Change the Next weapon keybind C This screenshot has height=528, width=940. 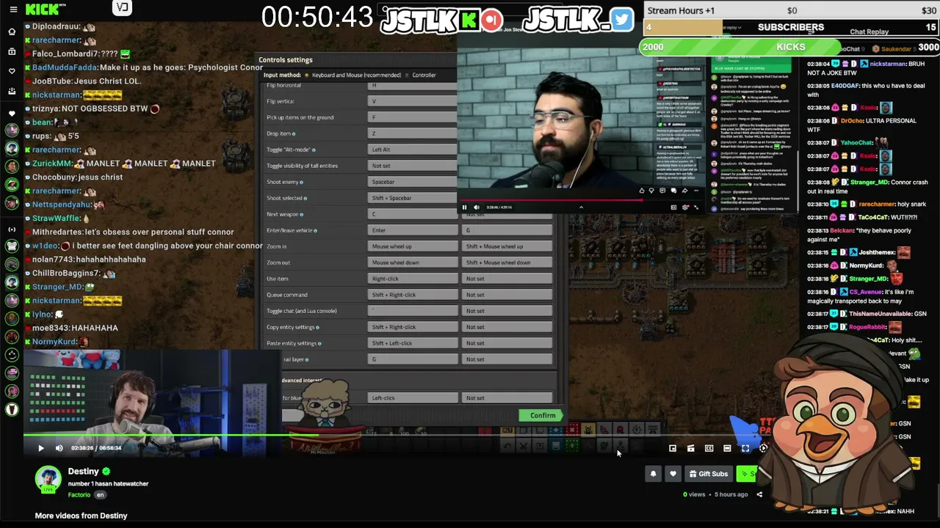pos(412,214)
